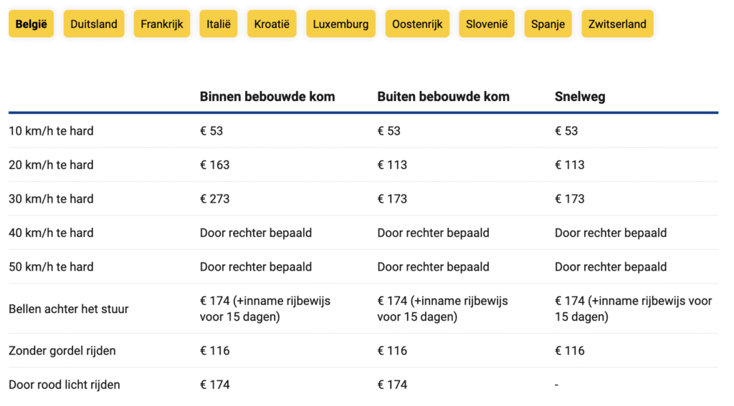Show fines for Italië
The image size is (734, 406).
[x=219, y=24]
